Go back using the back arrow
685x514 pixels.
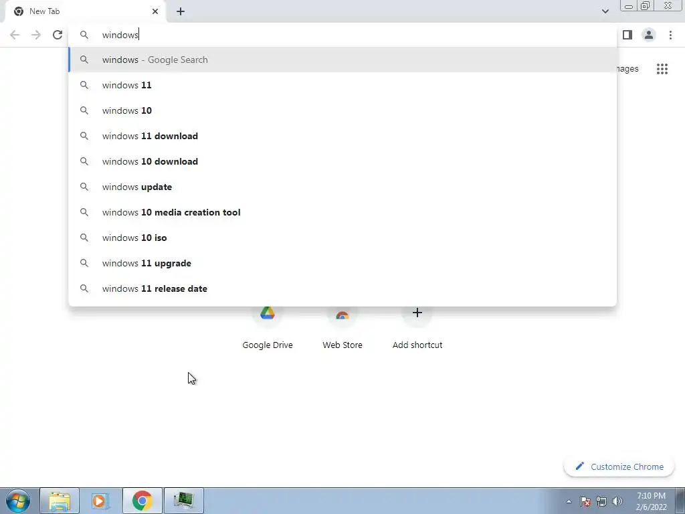15,35
